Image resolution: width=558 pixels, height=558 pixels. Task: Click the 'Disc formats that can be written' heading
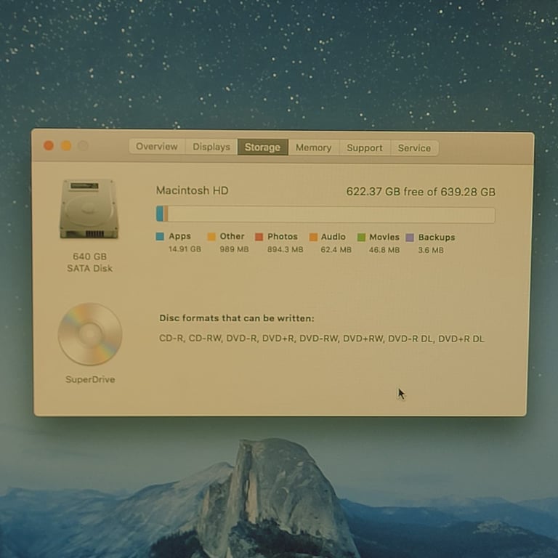click(237, 318)
